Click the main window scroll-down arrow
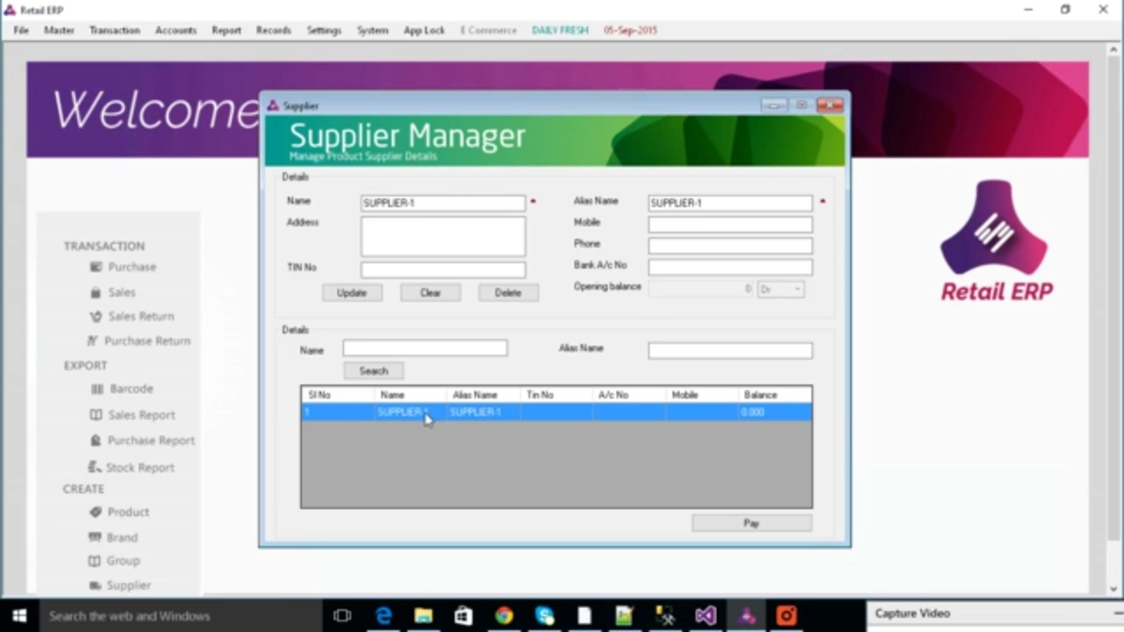Image resolution: width=1124 pixels, height=632 pixels. click(x=1113, y=589)
